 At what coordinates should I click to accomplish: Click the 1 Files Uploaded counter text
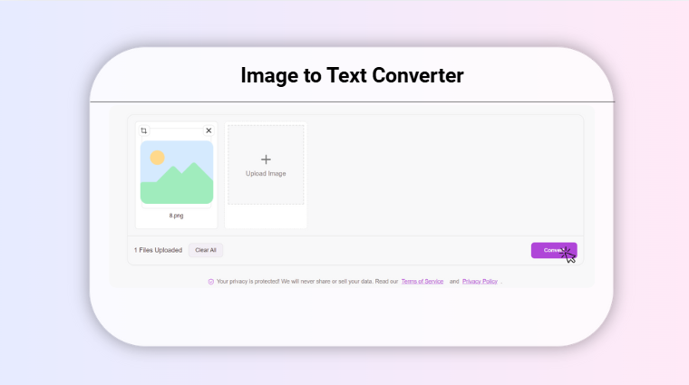(158, 250)
